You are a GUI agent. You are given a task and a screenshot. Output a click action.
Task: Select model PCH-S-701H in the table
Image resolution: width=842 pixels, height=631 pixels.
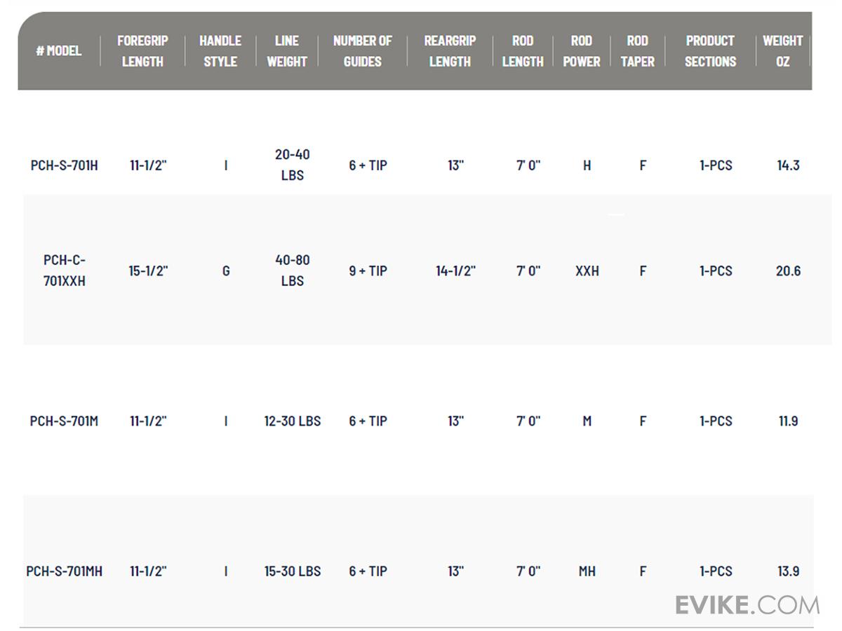65,166
